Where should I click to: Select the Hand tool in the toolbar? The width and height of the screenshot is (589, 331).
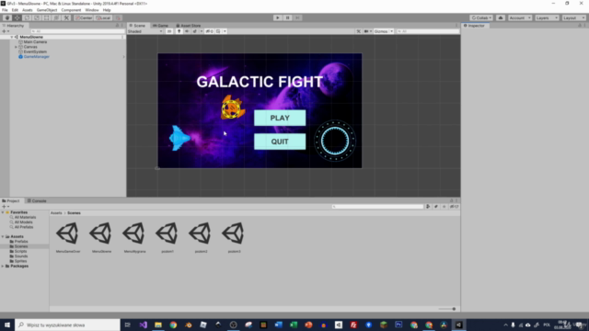(x=7, y=17)
